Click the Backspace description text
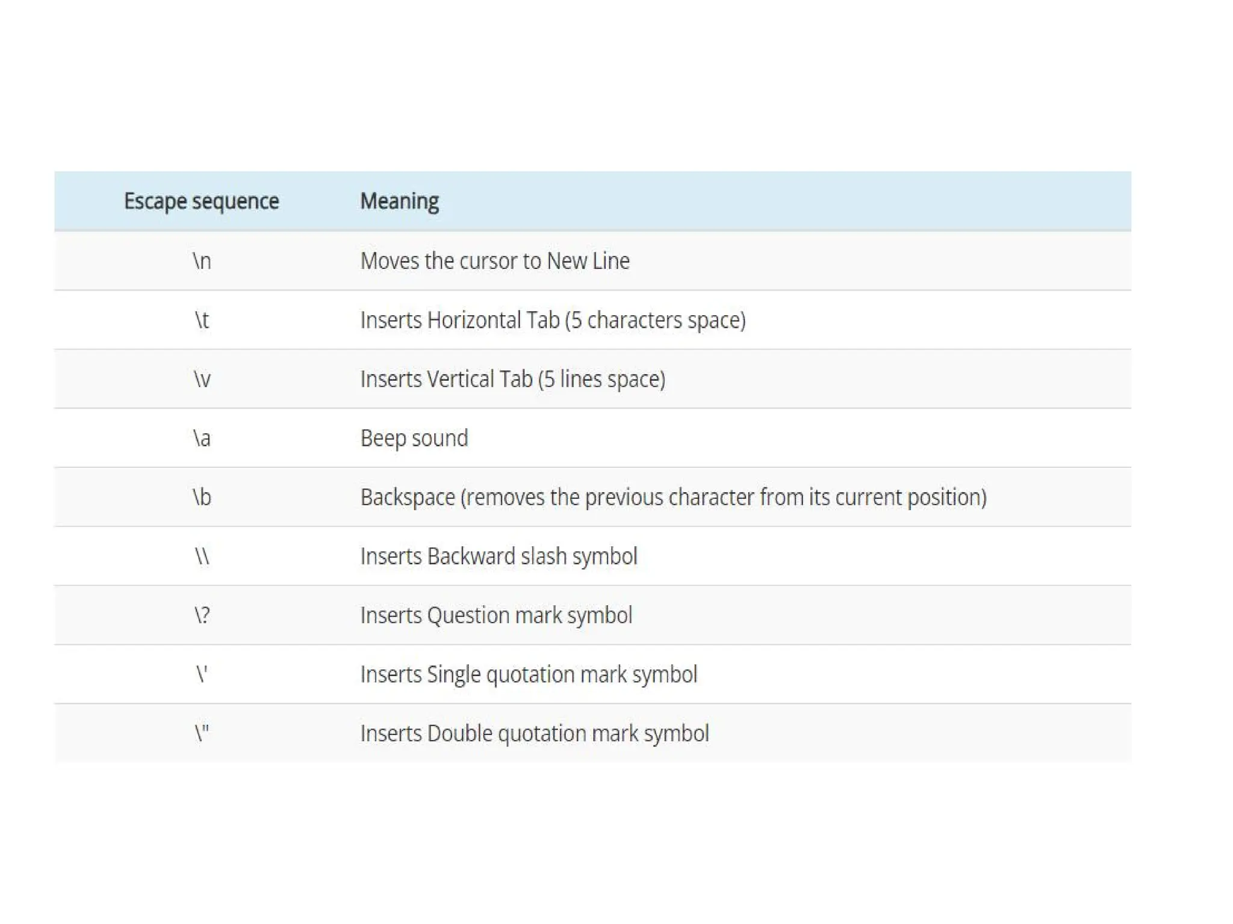Viewport: 1233px width, 924px height. pos(673,497)
